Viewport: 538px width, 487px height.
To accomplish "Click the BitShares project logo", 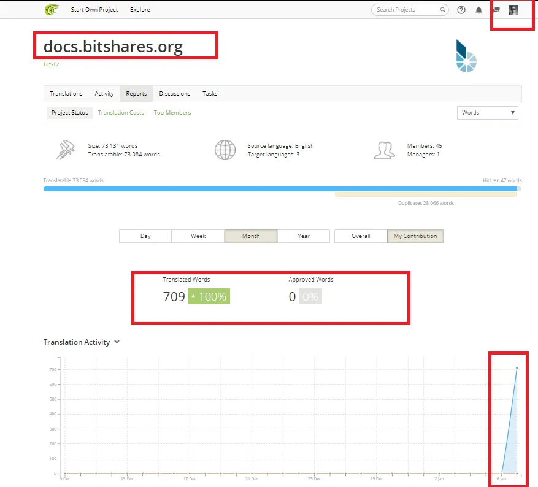I will [x=466, y=56].
